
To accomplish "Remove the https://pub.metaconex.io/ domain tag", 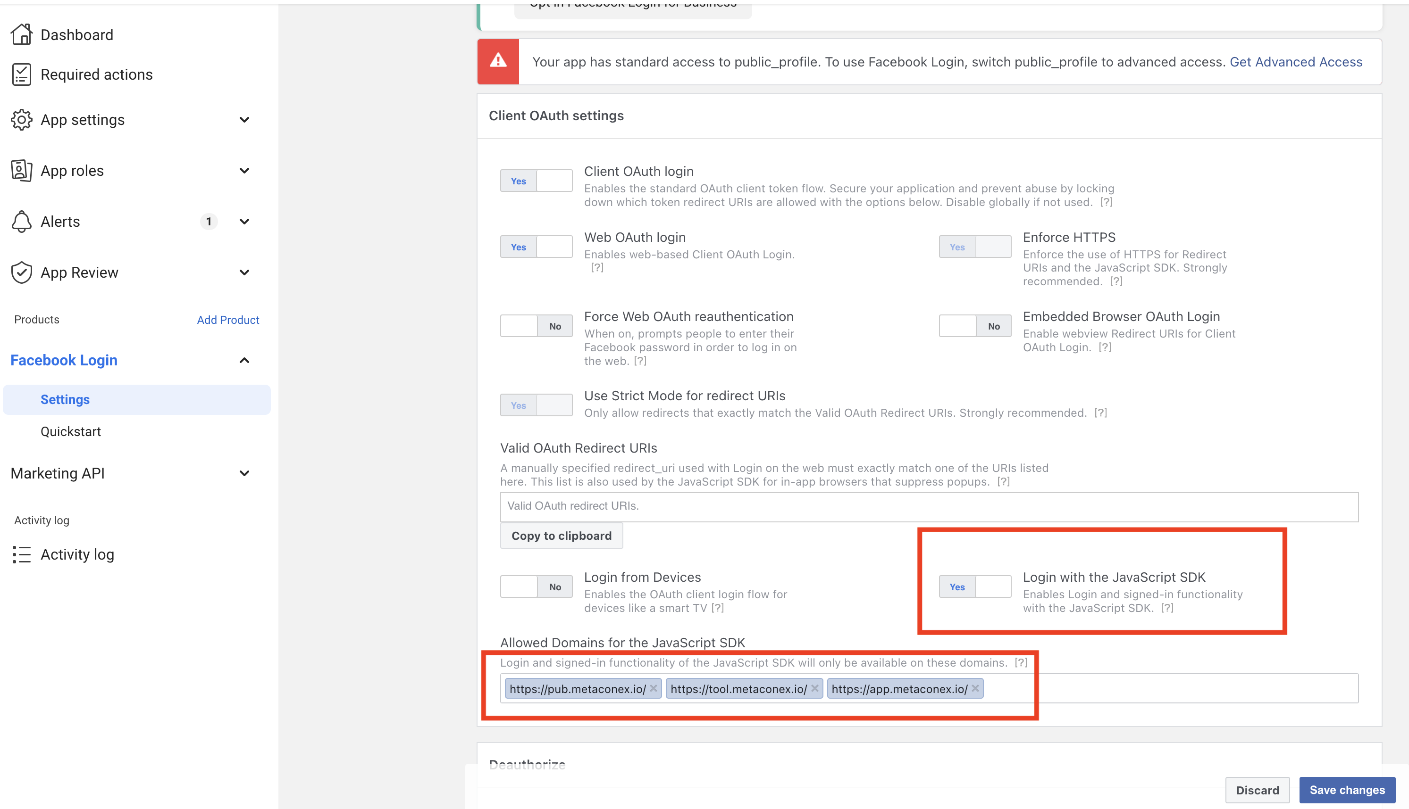I will 654,688.
